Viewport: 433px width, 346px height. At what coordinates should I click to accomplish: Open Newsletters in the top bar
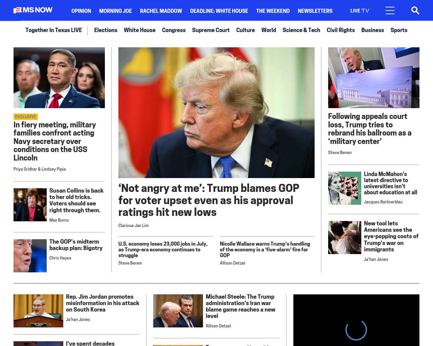tap(315, 11)
